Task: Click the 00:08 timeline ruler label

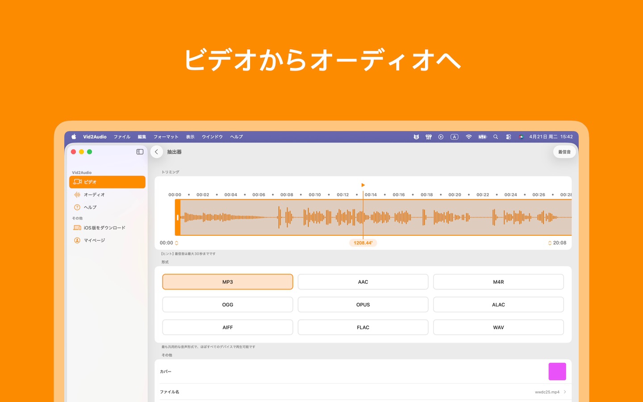Action: pos(287,195)
